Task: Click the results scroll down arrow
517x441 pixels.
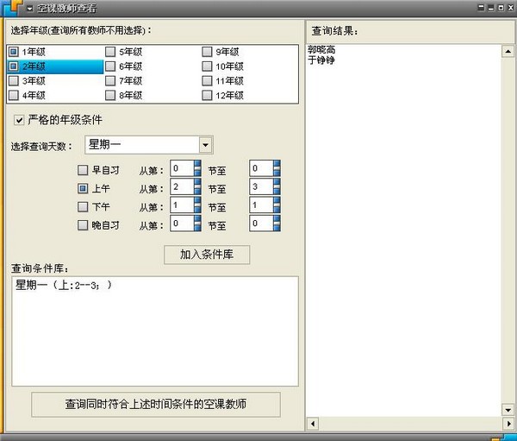Action: (x=508, y=410)
